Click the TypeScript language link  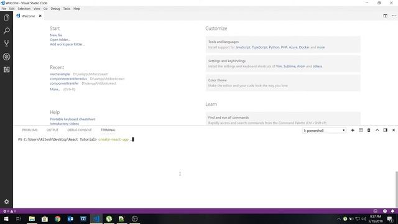(259, 47)
